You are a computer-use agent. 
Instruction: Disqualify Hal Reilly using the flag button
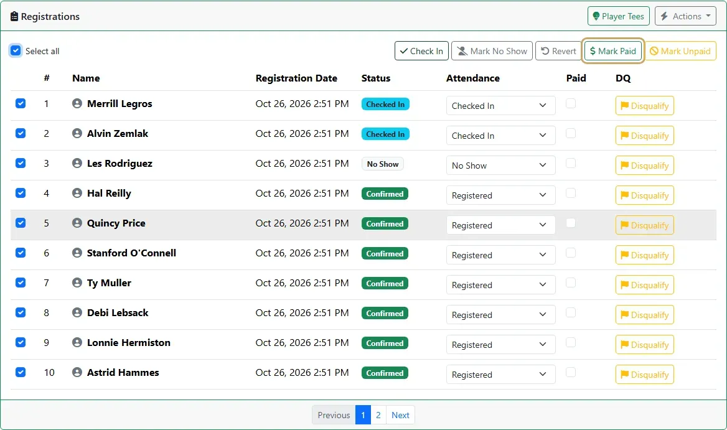click(644, 195)
